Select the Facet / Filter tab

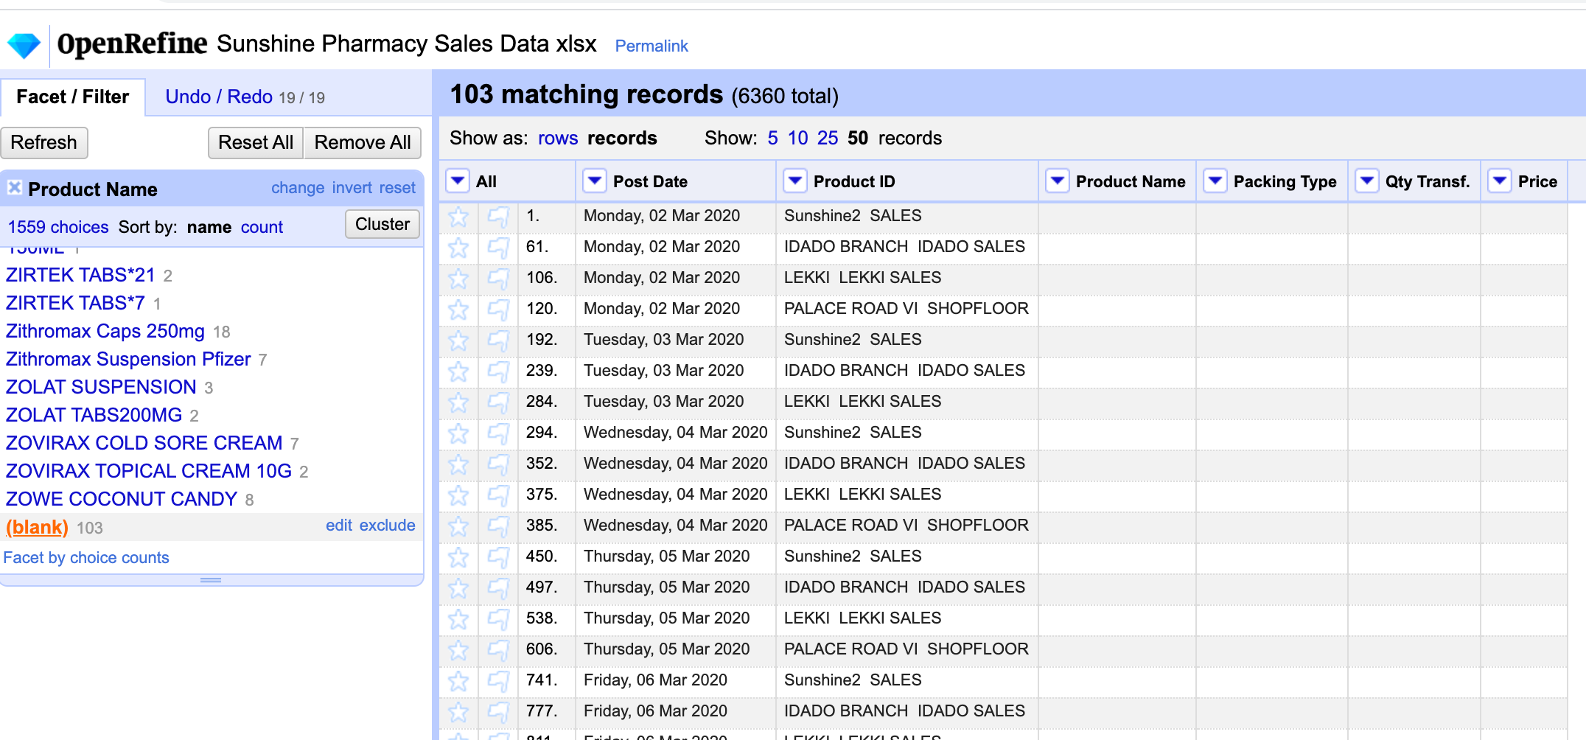pos(72,97)
